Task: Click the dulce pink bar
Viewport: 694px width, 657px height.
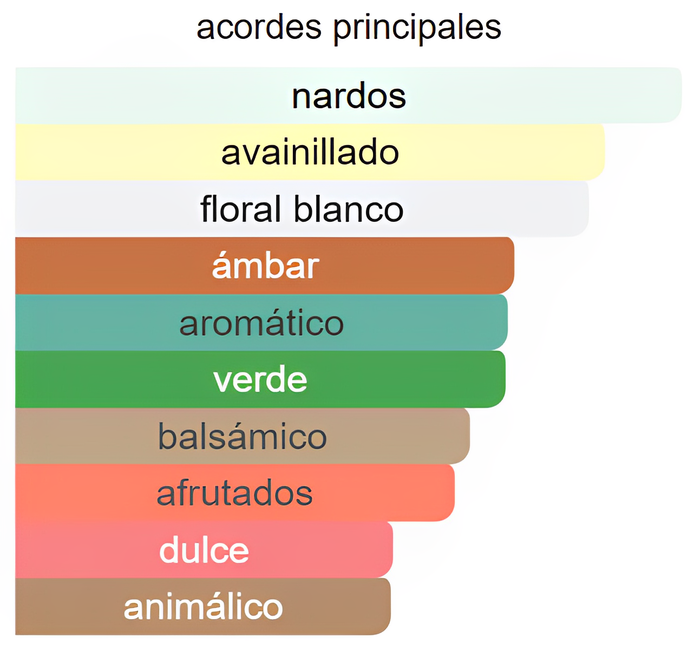Action: (x=204, y=550)
